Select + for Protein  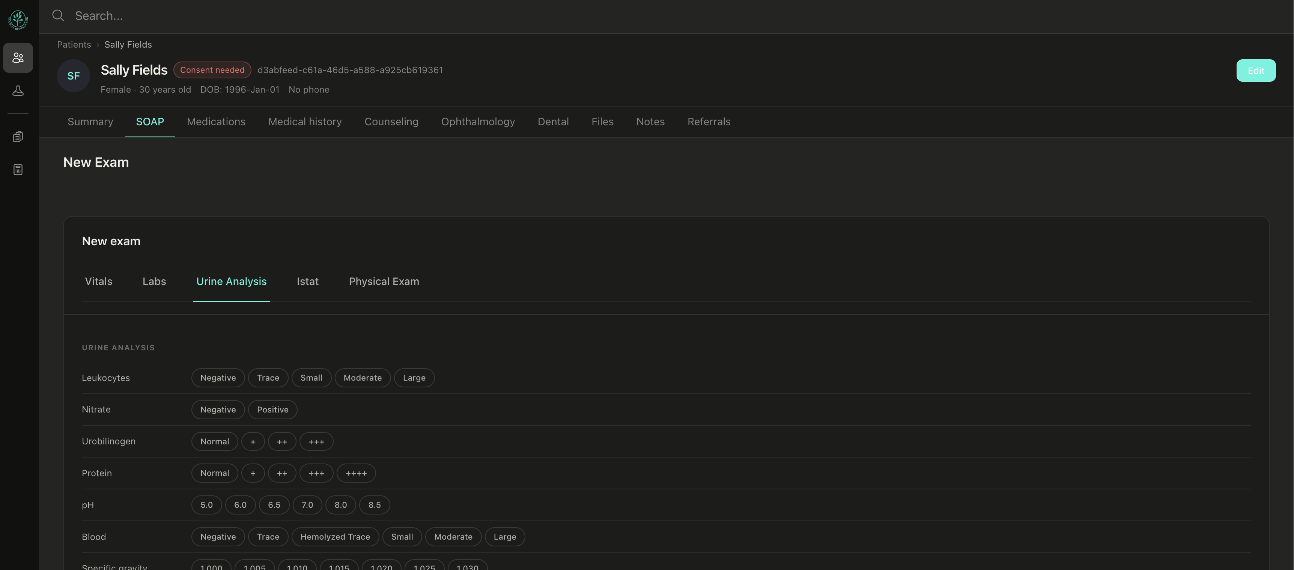point(253,473)
